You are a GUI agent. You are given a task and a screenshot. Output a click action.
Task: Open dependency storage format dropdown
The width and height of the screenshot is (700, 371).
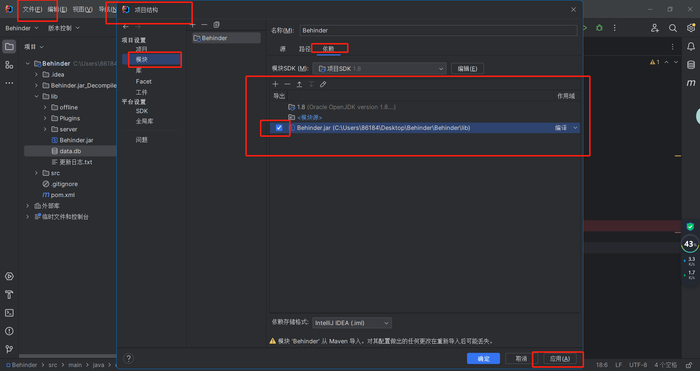coord(352,323)
